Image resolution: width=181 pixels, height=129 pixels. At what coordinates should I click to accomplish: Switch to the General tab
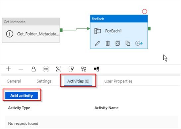coord(14,81)
